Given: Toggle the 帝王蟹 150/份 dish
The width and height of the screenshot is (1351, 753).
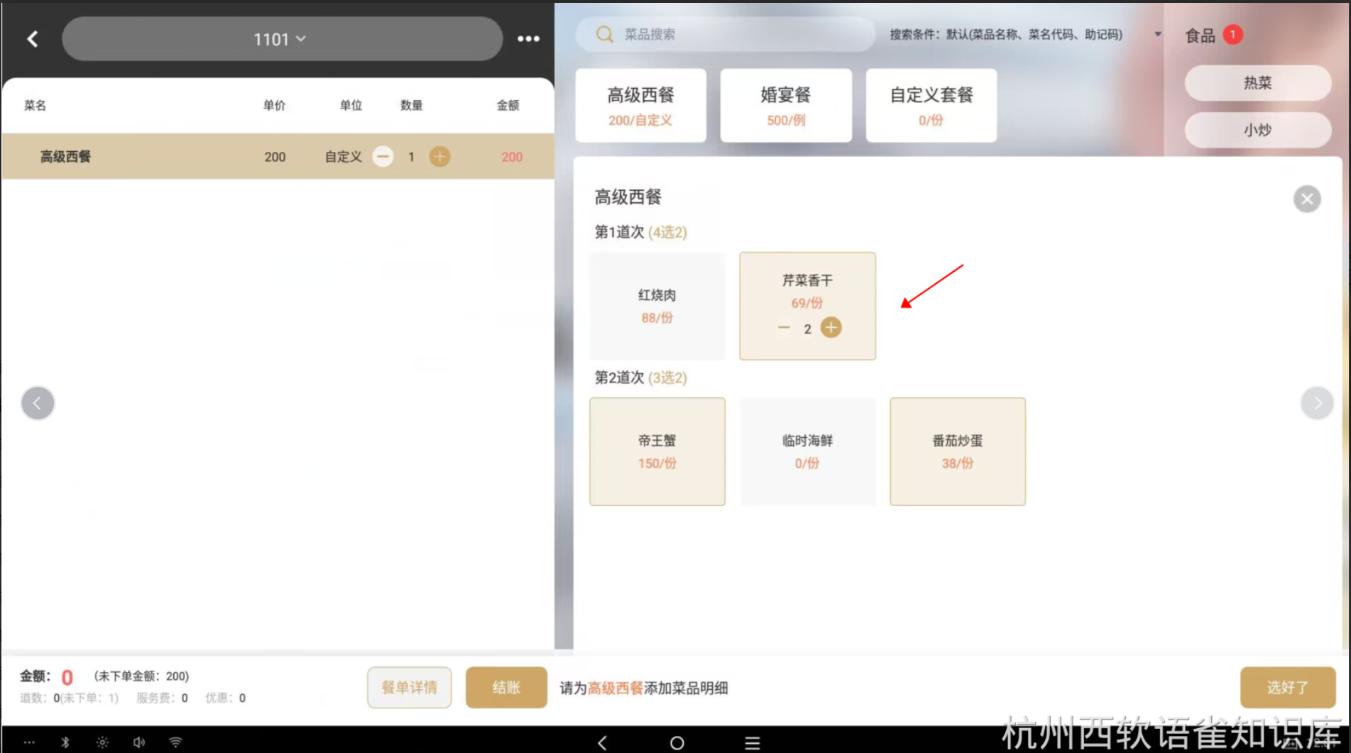Looking at the screenshot, I should 657,451.
